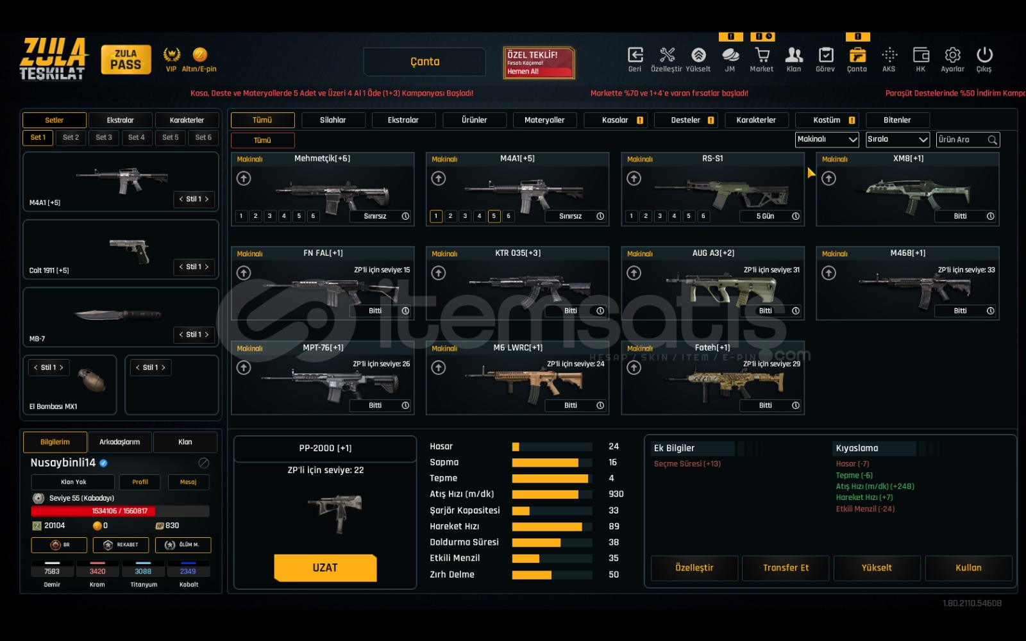Click the Hasar stat bar
1026x641 pixels.
coord(552,447)
